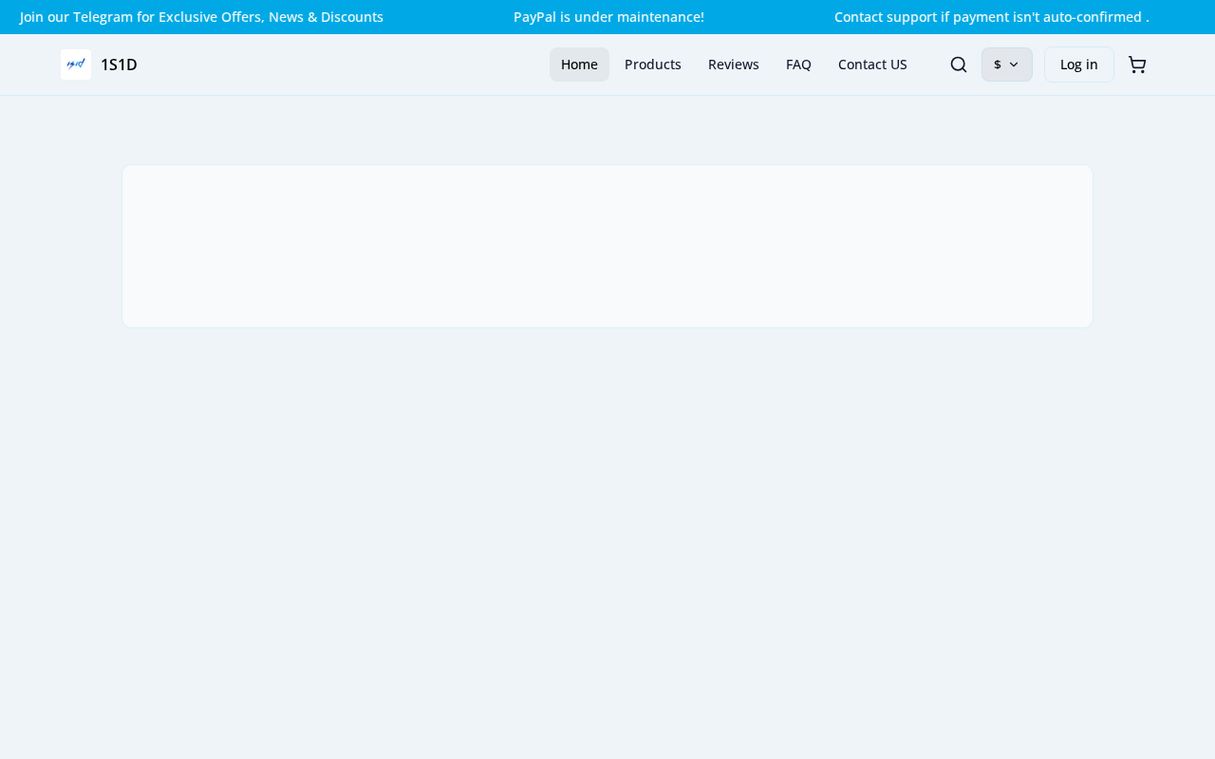Click the Log in button
This screenshot has width=1215, height=759.
tap(1079, 65)
